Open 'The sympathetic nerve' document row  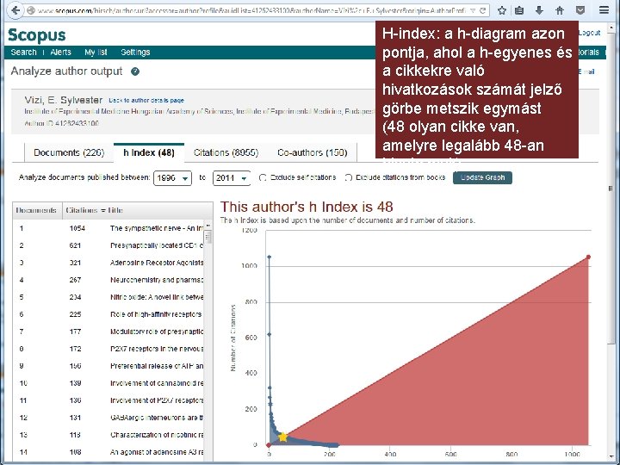pyautogui.click(x=109, y=228)
